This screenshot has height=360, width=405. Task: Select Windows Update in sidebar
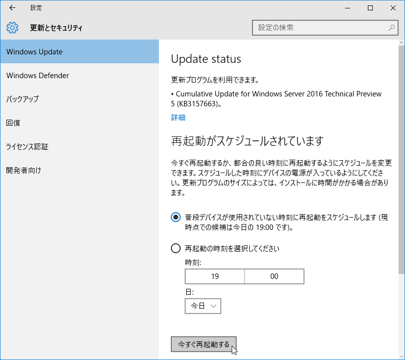click(x=80, y=51)
